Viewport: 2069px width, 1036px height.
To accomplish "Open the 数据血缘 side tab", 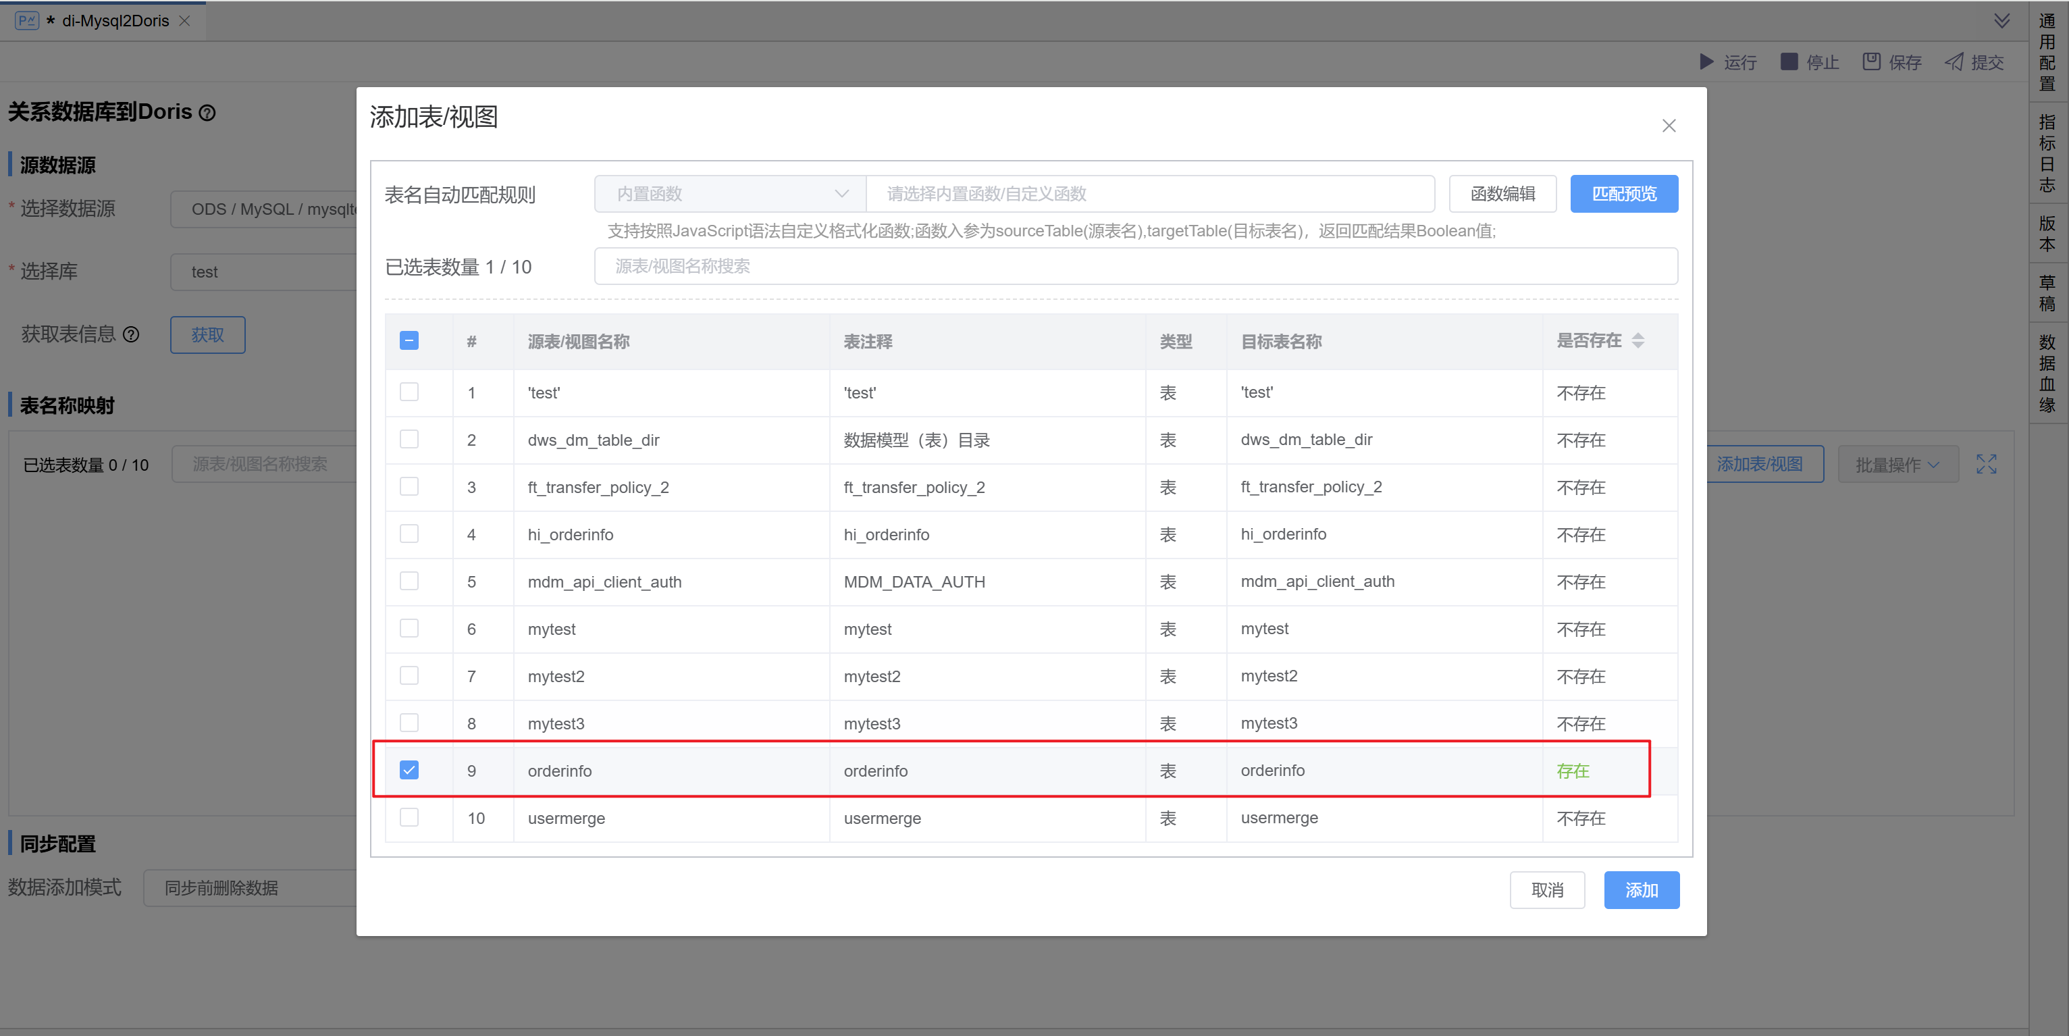I will coord(2047,373).
